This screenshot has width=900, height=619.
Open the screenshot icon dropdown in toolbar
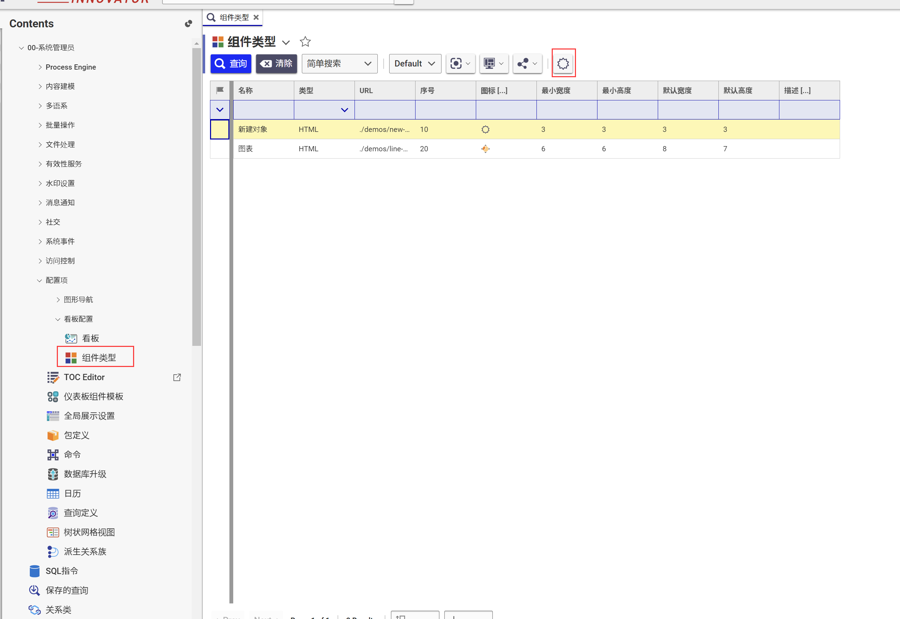460,64
